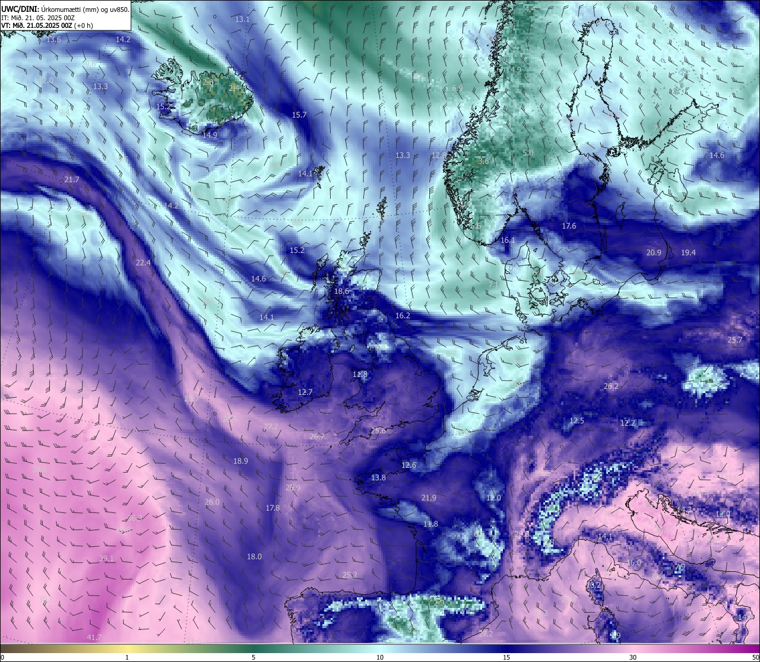Image resolution: width=760 pixels, height=662 pixels.
Task: Click the 14.9 value south of Iceland
Action: tap(210, 135)
